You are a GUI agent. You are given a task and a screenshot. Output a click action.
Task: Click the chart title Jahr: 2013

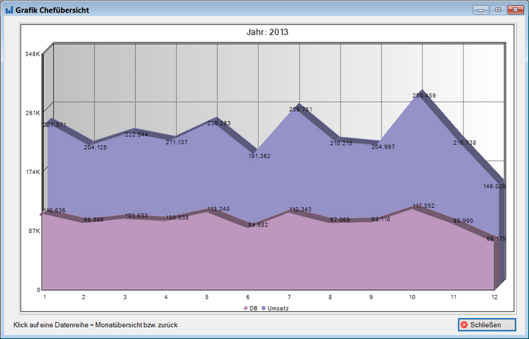click(266, 32)
